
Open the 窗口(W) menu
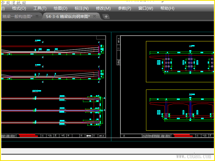pos(146,8)
